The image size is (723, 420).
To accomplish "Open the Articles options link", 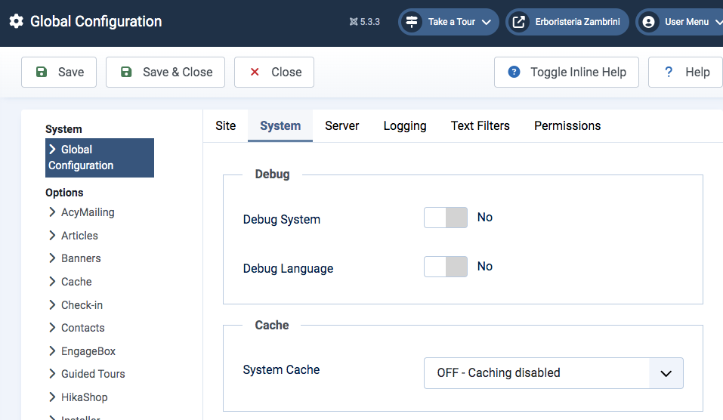I will point(79,236).
